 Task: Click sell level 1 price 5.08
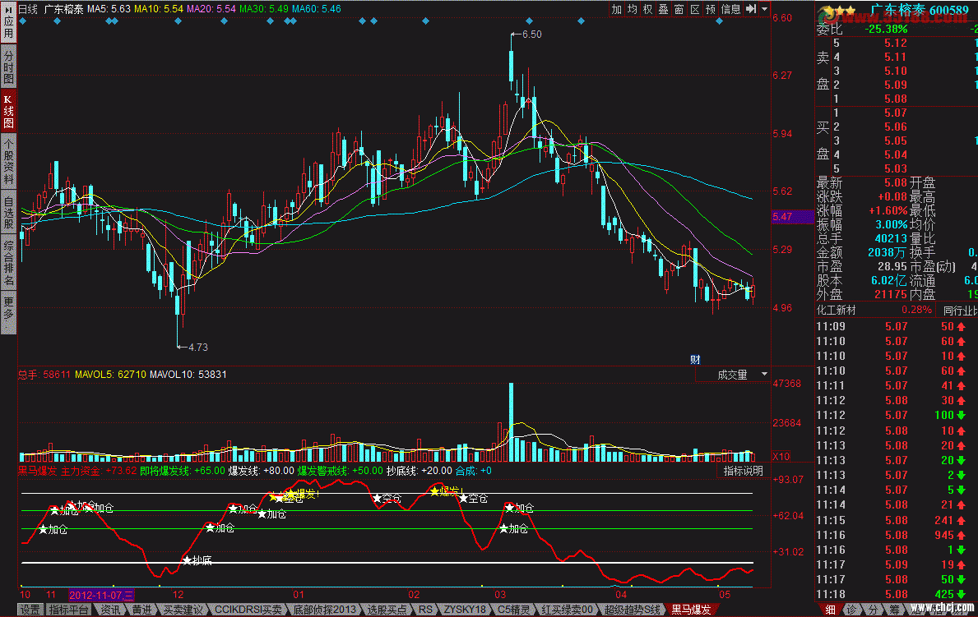click(896, 99)
